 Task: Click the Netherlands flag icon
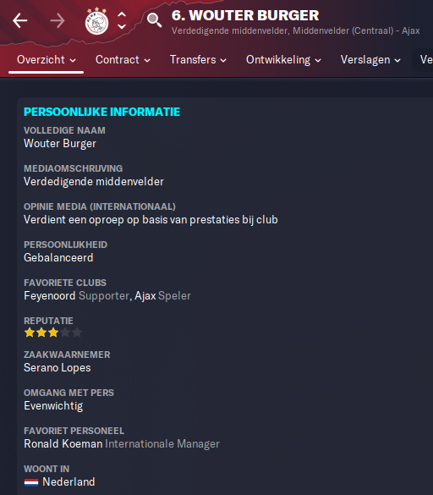[x=31, y=482]
